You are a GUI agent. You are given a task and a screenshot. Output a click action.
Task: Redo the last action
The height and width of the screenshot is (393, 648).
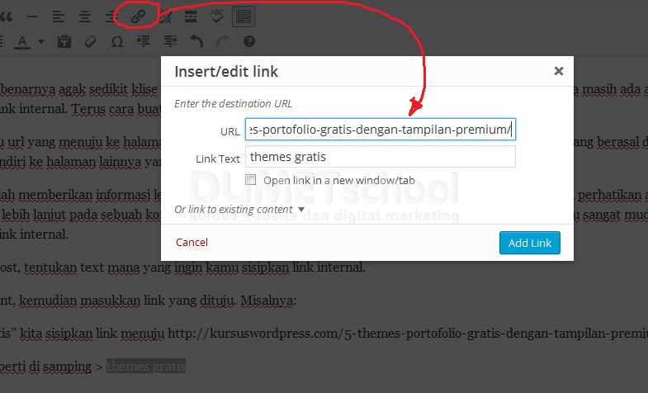tap(223, 41)
